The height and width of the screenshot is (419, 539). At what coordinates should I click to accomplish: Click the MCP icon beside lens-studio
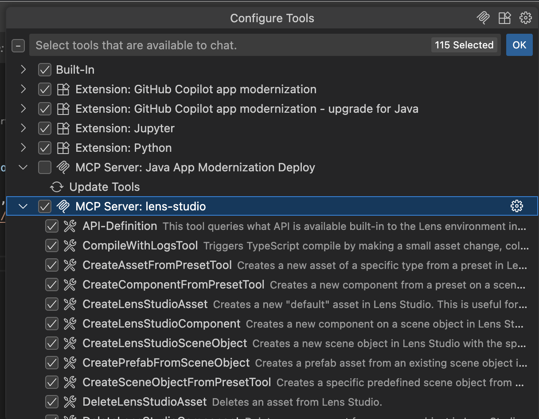pyautogui.click(x=63, y=206)
